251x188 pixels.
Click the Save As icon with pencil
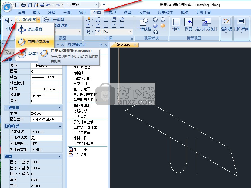click(36, 5)
